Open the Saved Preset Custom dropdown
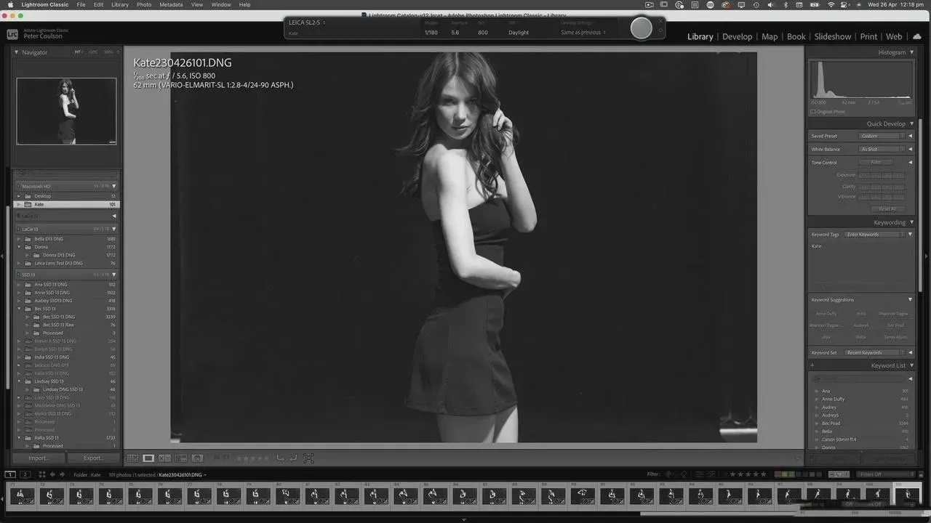 882,136
